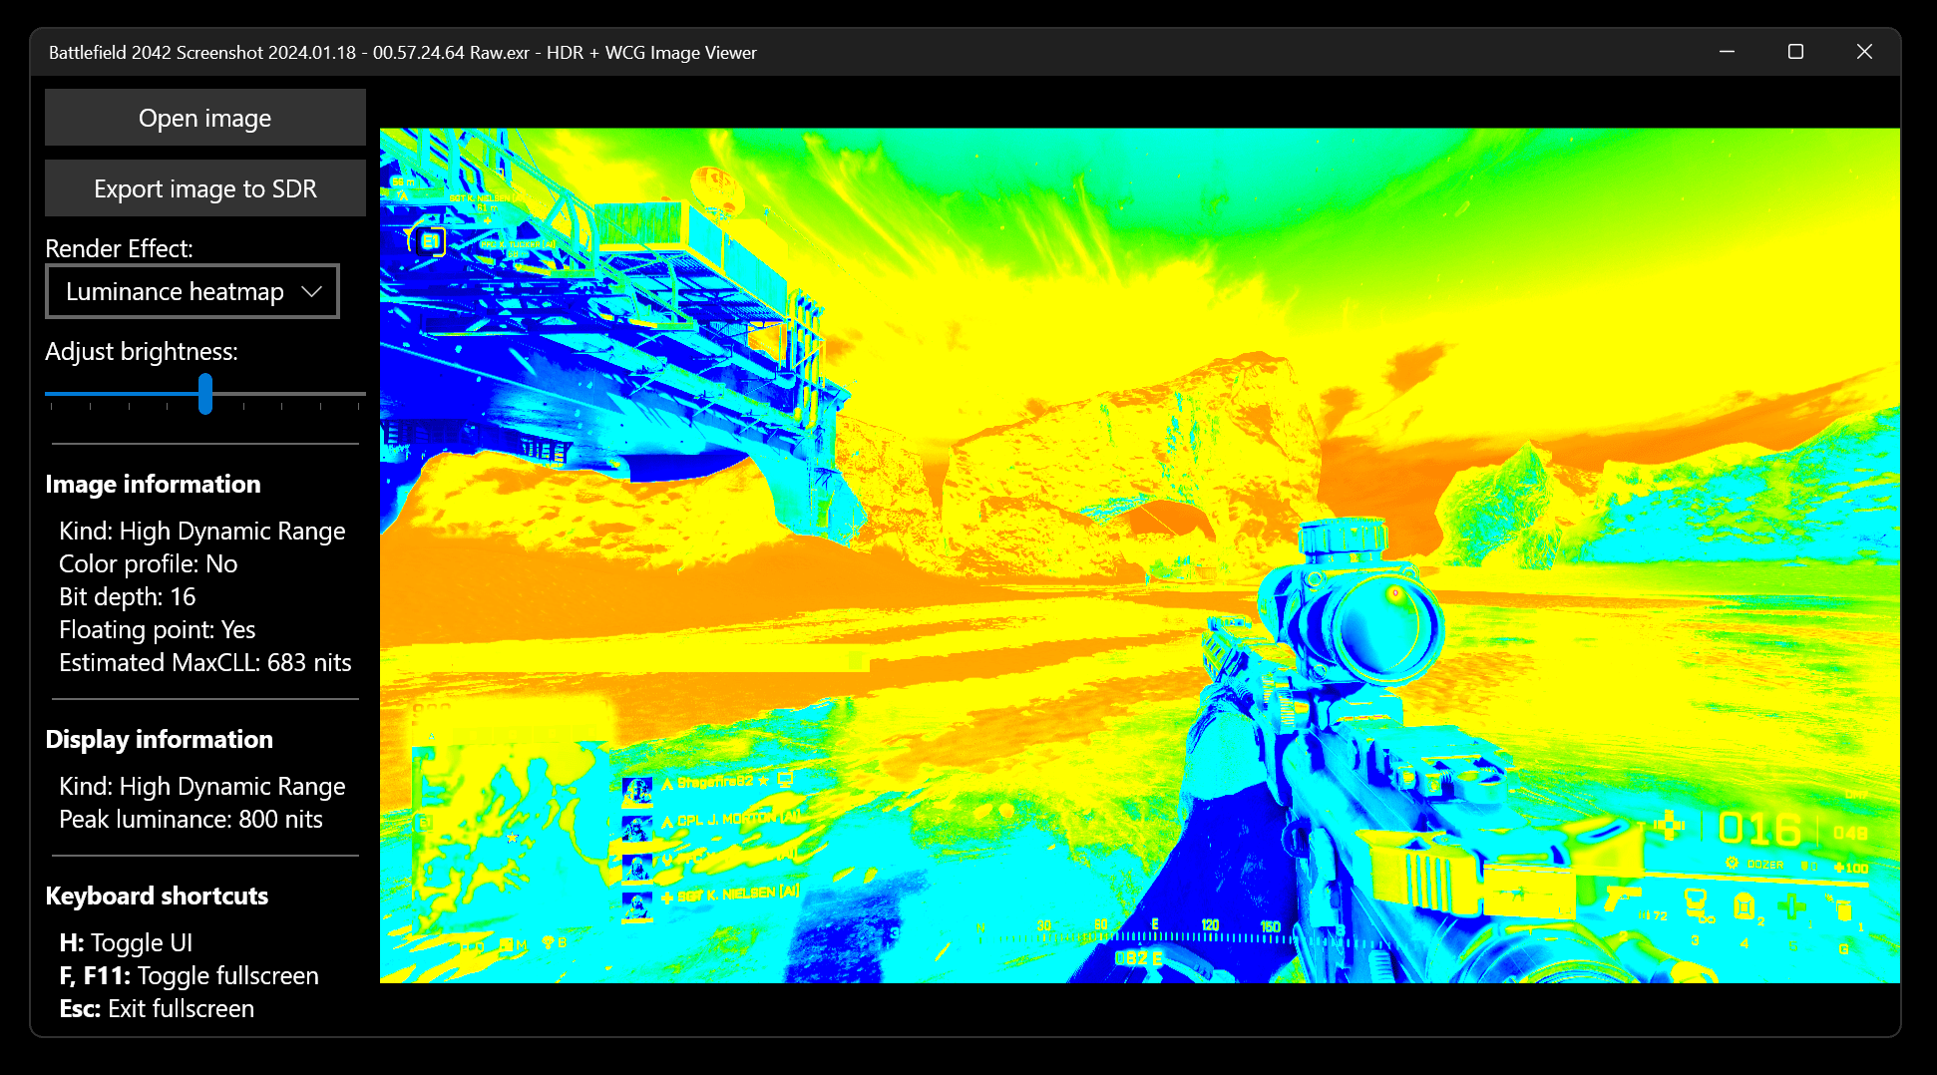Click the Render Effect label
This screenshot has height=1075, width=1937.
click(119, 248)
